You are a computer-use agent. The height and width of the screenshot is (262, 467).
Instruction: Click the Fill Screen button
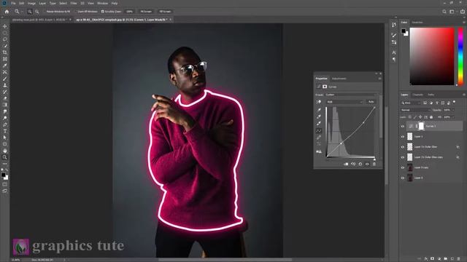click(x=165, y=12)
